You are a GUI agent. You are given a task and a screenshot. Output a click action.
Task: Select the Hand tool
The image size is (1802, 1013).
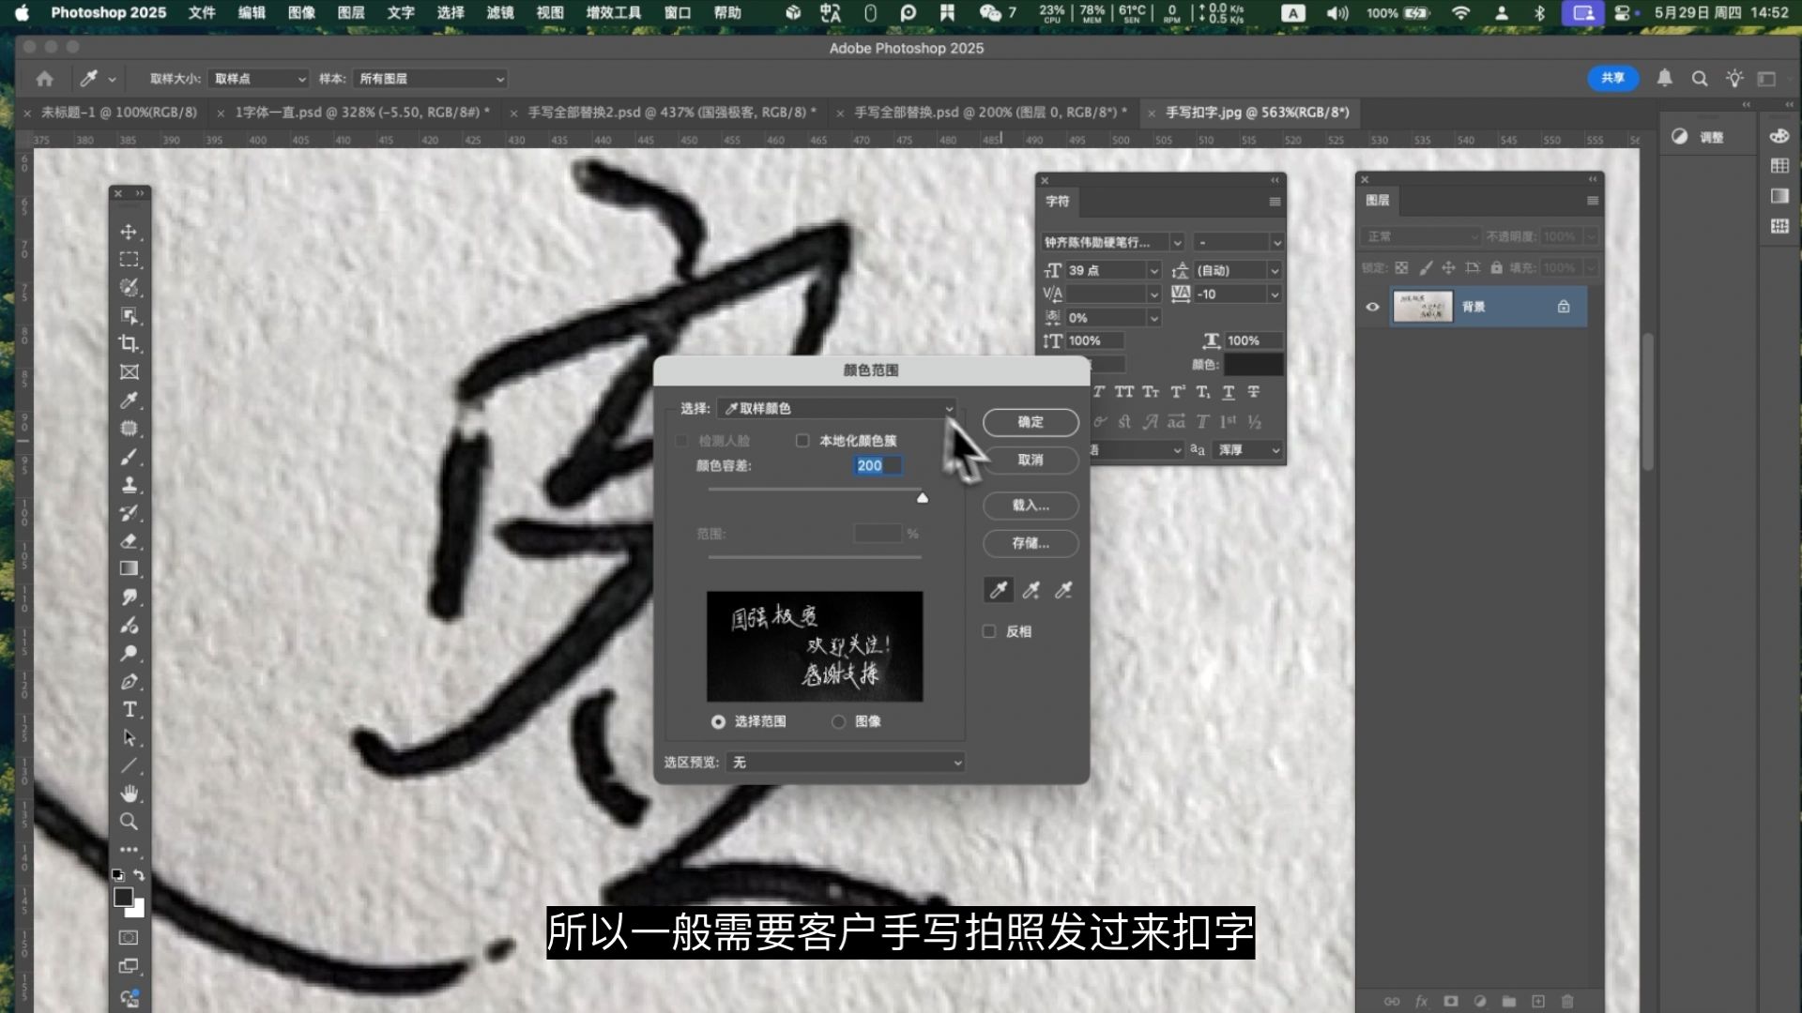coord(129,794)
